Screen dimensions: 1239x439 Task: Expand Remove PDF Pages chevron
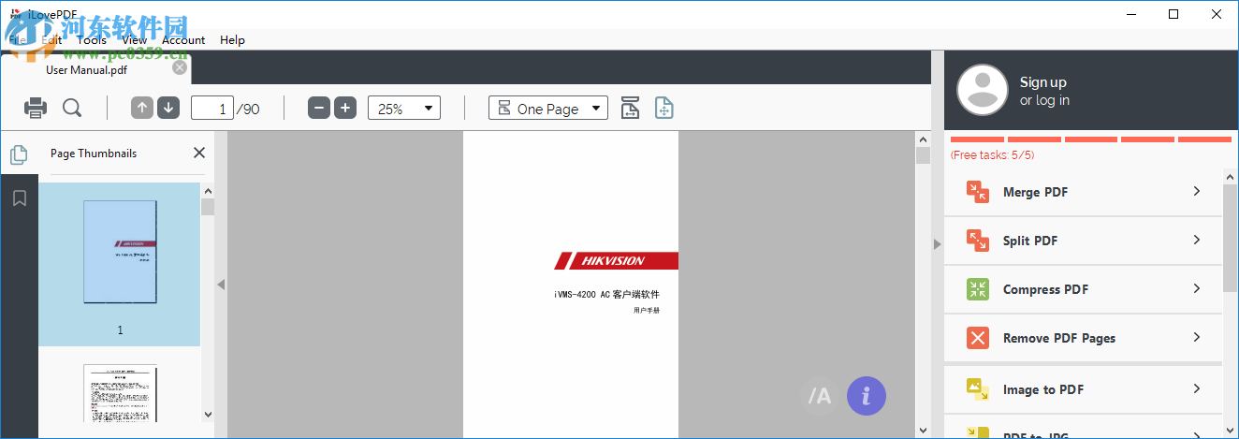click(1197, 337)
